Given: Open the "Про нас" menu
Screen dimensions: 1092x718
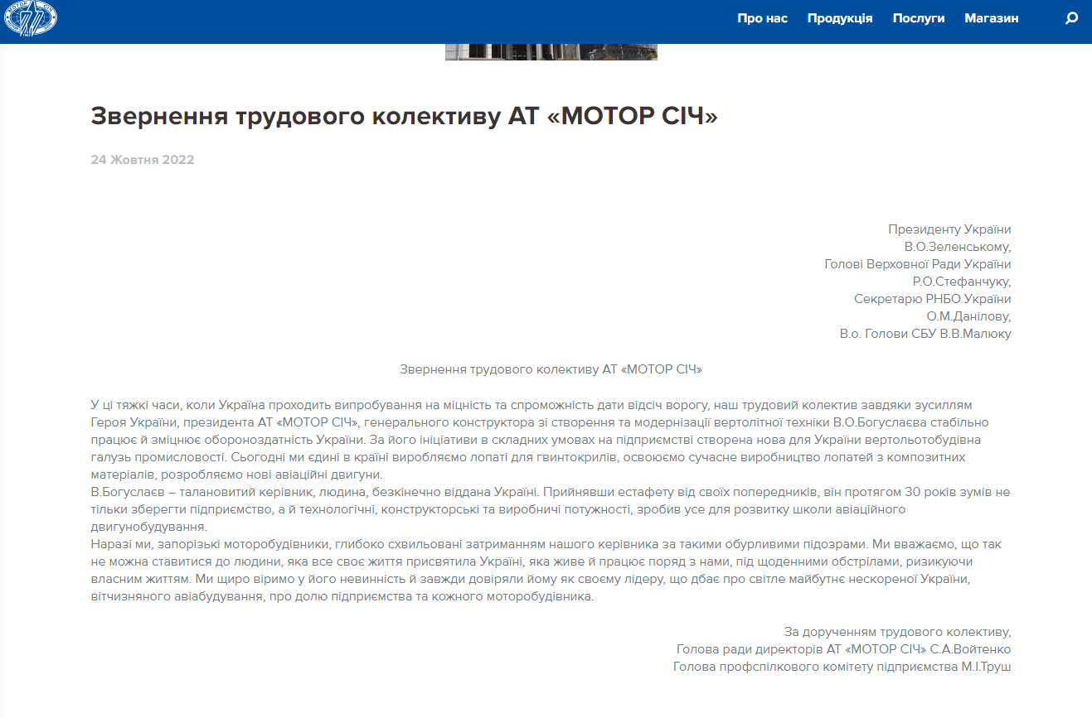Looking at the screenshot, I should [x=762, y=18].
